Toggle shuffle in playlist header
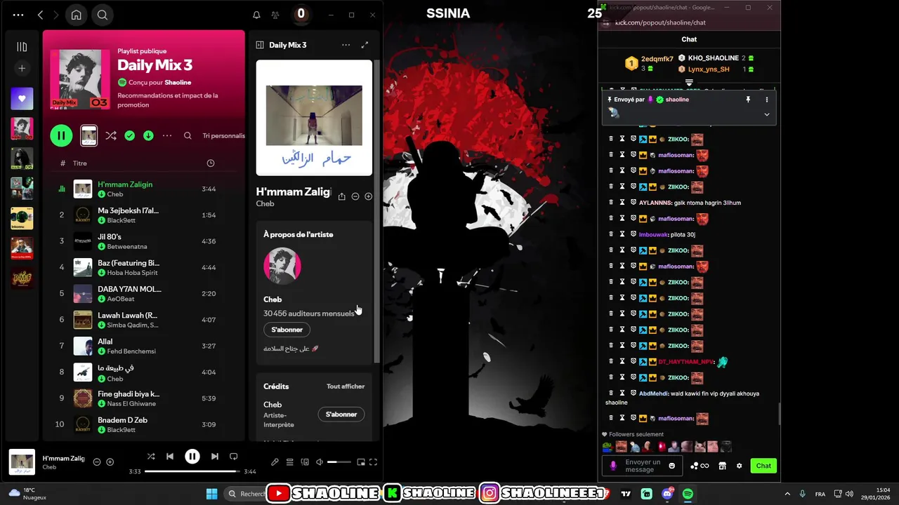Screen dimensions: 899x505 tap(111, 136)
